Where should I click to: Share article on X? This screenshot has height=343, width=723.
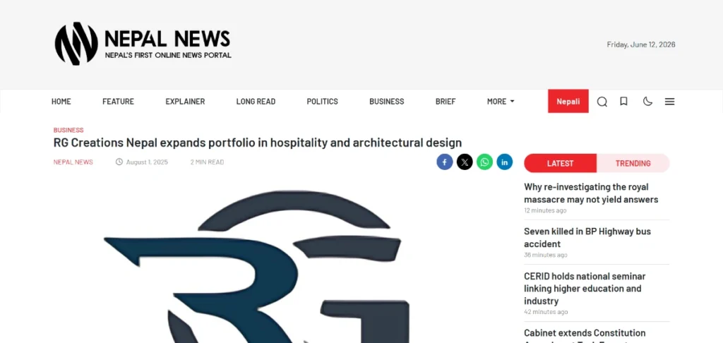[x=465, y=162]
